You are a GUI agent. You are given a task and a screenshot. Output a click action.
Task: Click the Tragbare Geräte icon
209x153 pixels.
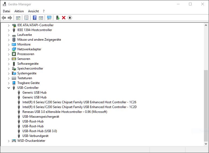(x=14, y=83)
